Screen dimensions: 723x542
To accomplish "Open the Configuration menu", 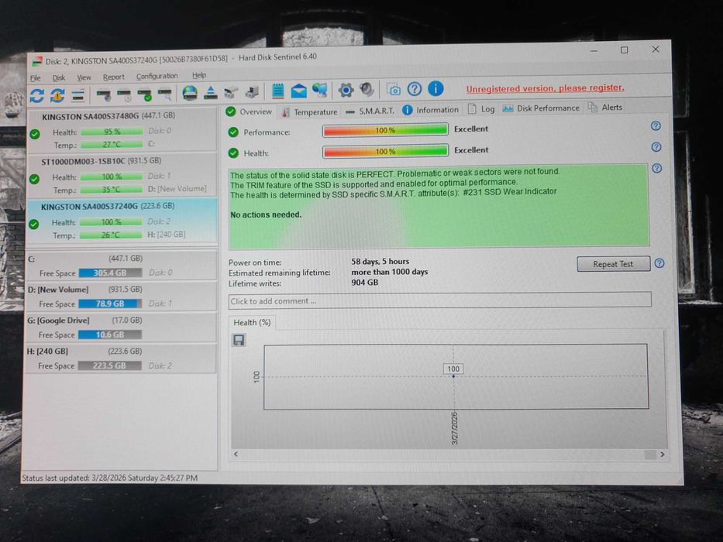I will [x=157, y=76].
